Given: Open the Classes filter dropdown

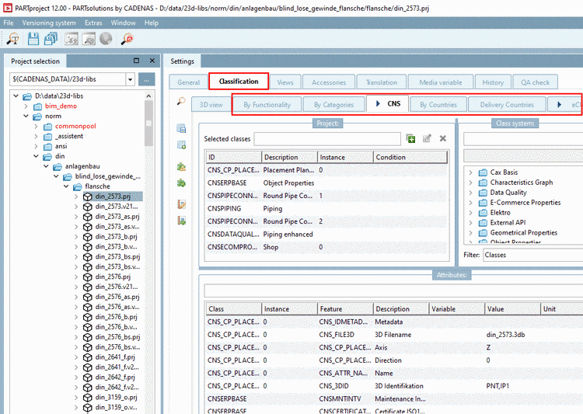Looking at the screenshot, I should (x=532, y=255).
